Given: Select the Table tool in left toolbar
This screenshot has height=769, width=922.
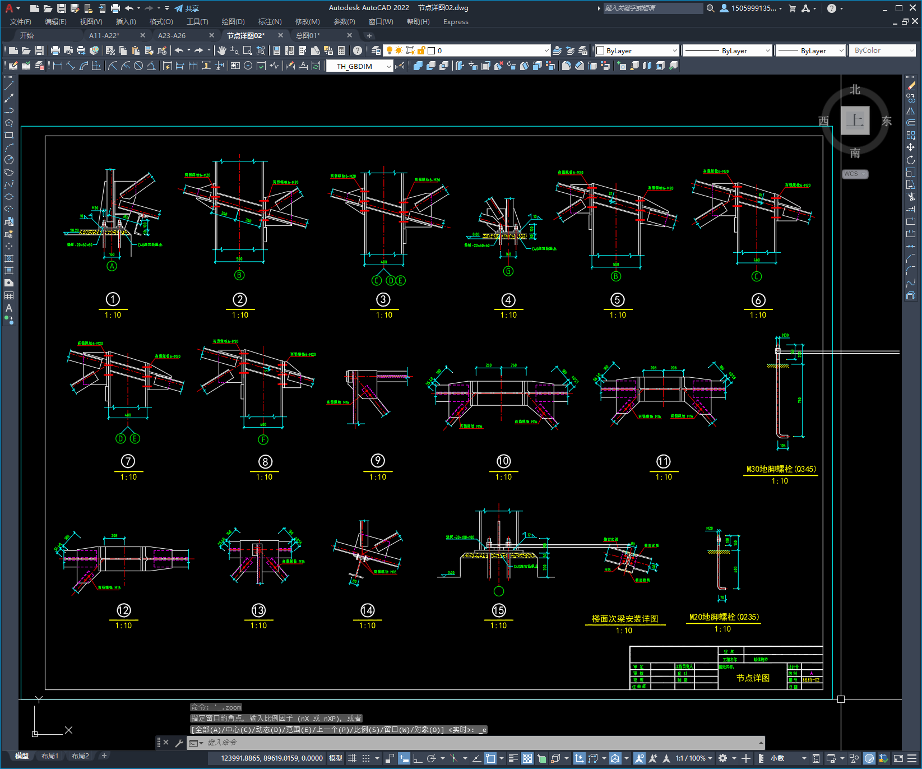Looking at the screenshot, I should (x=9, y=295).
